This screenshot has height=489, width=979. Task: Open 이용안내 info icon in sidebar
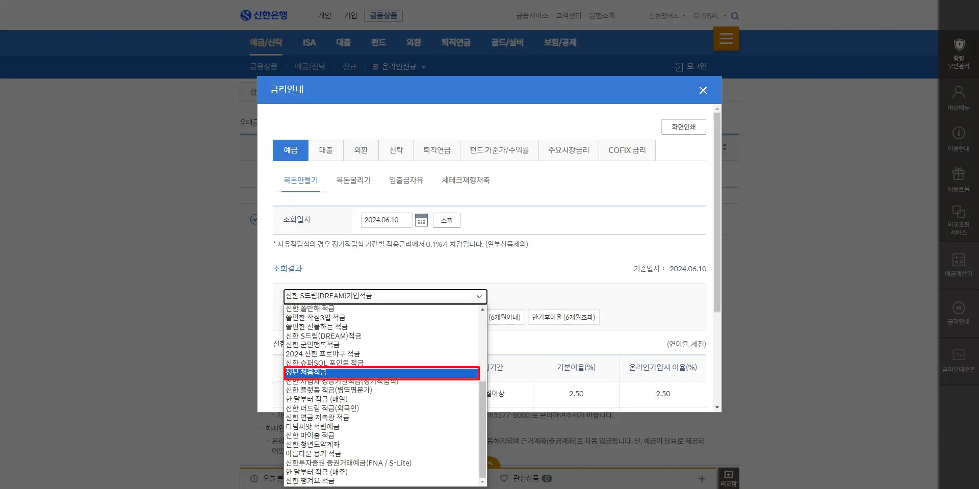pyautogui.click(x=959, y=139)
